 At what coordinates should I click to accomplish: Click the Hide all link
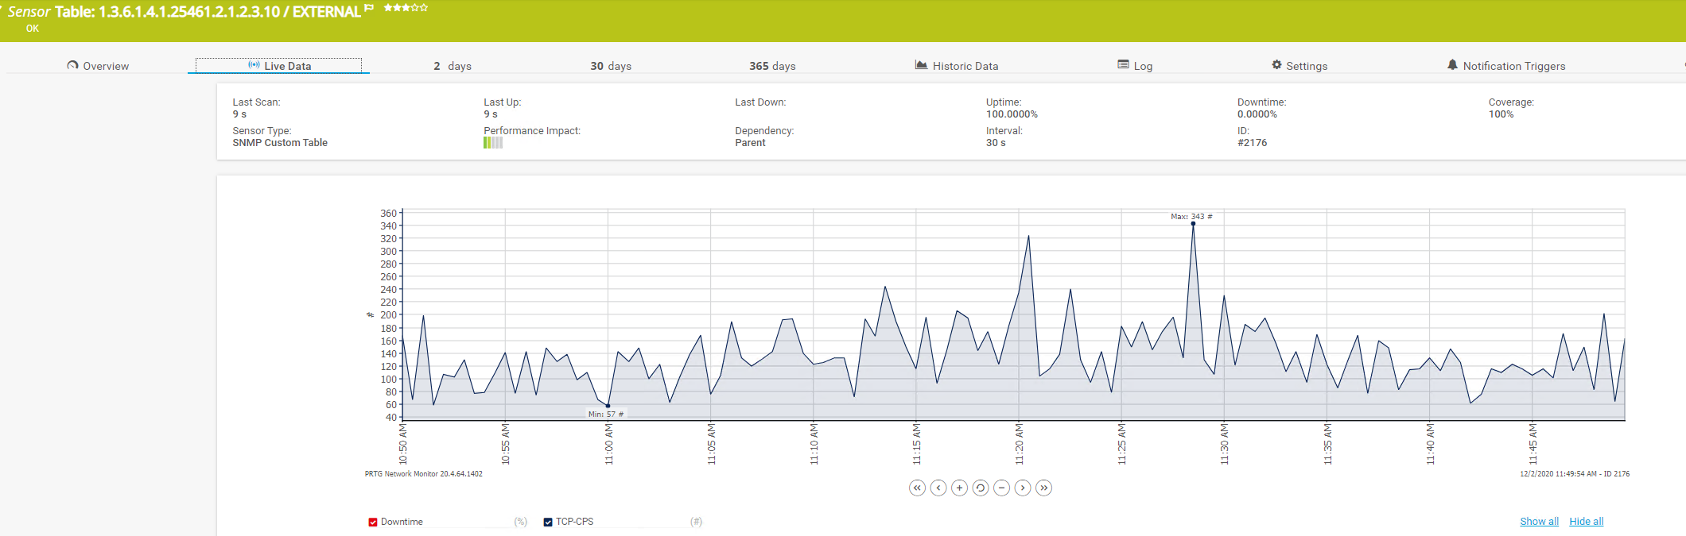click(1586, 522)
